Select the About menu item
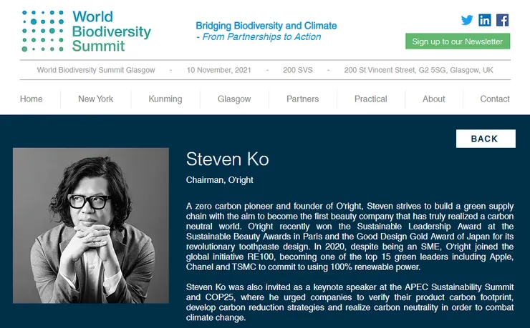Viewport: 530px width, 328px height. coord(434,99)
